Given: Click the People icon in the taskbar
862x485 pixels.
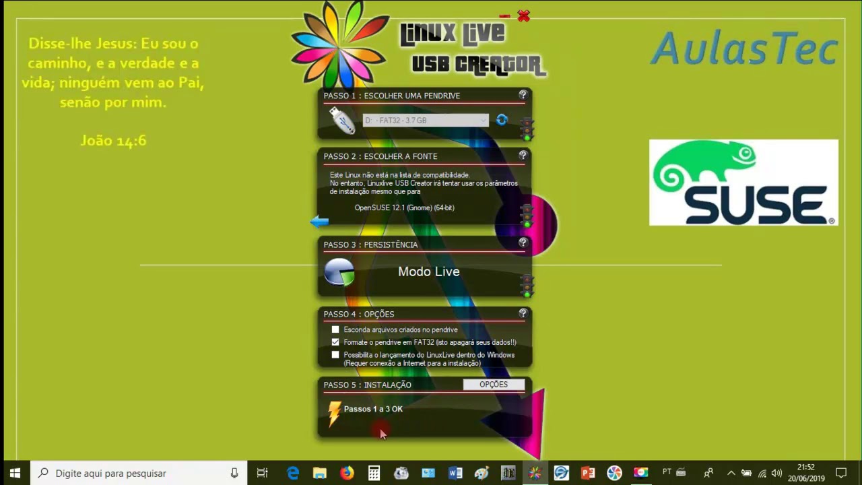Looking at the screenshot, I should tap(708, 473).
